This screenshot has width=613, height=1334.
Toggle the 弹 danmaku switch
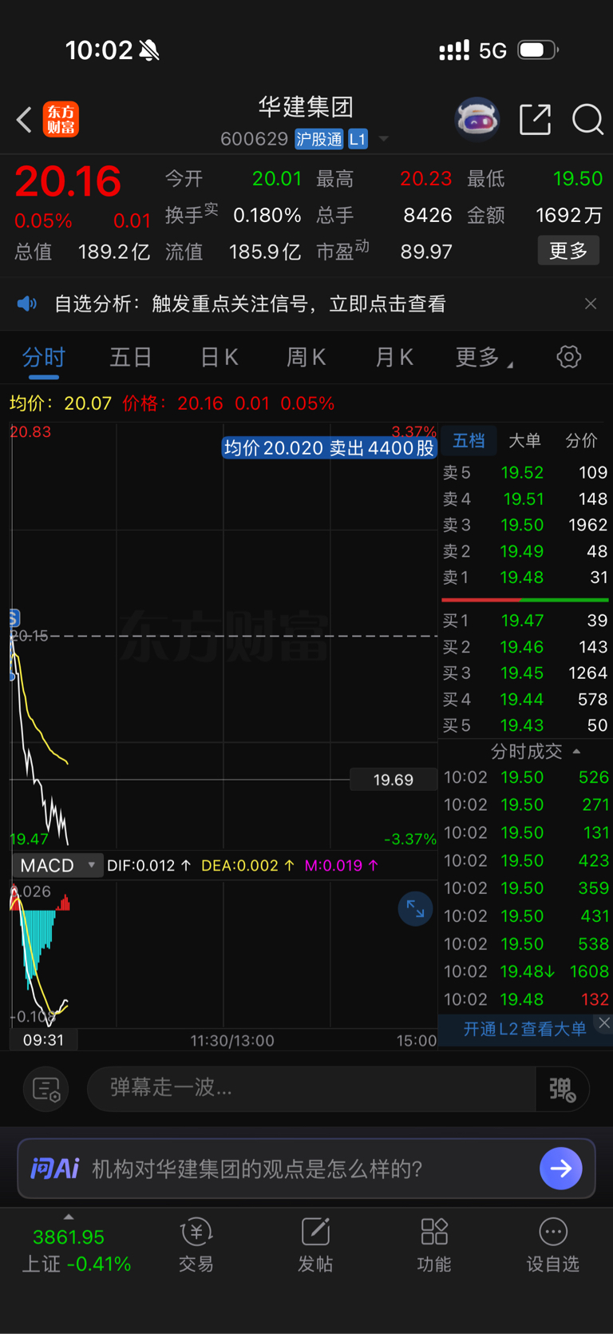coord(562,1089)
